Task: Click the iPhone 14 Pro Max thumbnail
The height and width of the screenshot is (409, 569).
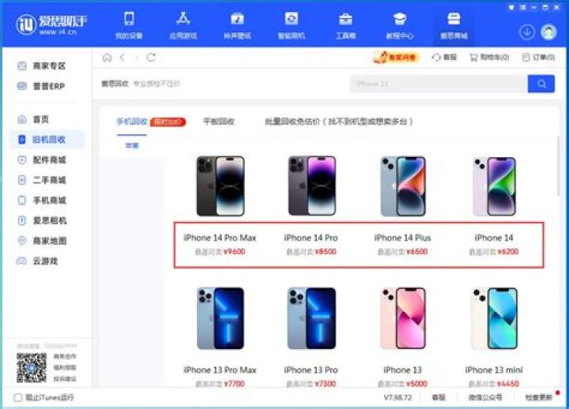Action: 220,186
